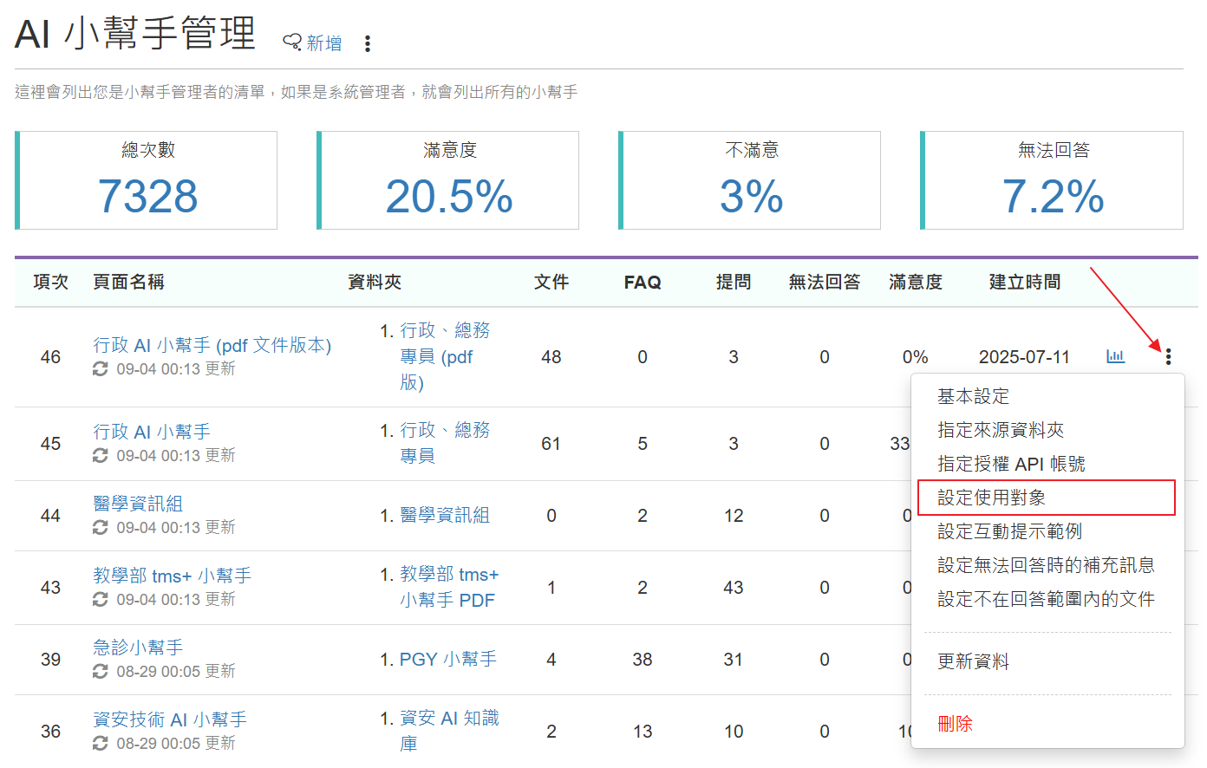Image resolution: width=1207 pixels, height=768 pixels.
Task: Click the refresh icon under 教學部 tms+ 小幫手
Action: point(101,600)
